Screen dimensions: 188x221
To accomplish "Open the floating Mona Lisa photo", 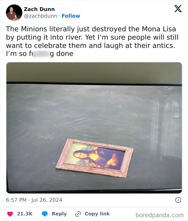I will (94, 128).
